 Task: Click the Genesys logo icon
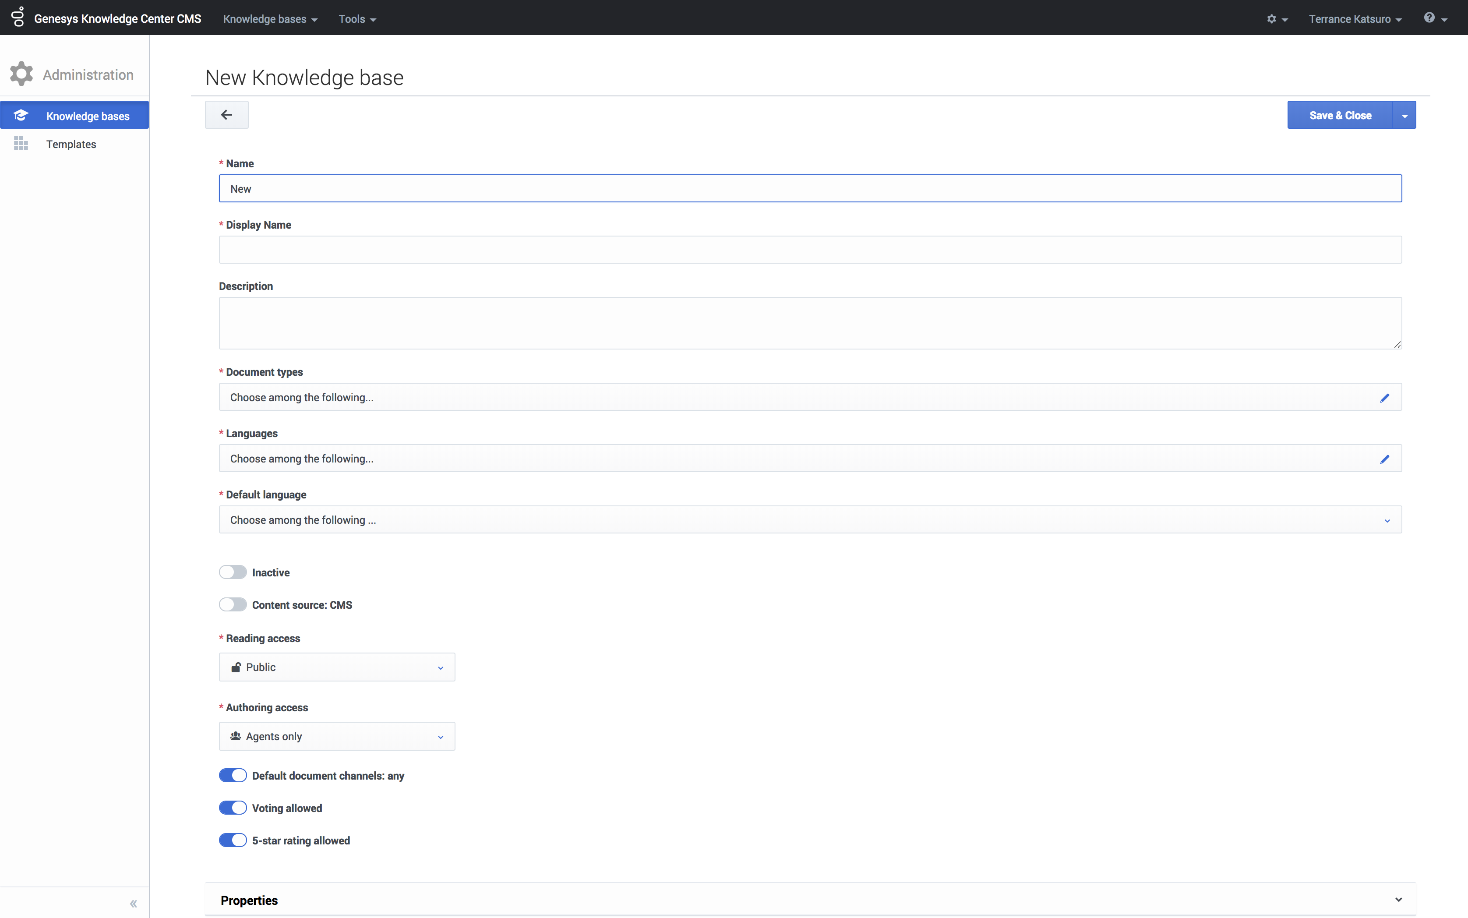point(18,17)
